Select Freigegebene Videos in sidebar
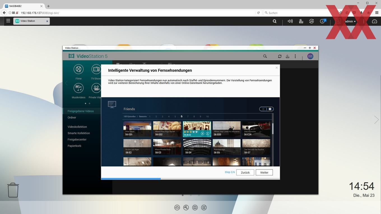Screen dimensions: 381x214 click(x=81, y=111)
